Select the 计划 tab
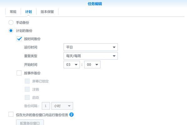187x125 pixels. 28,12
